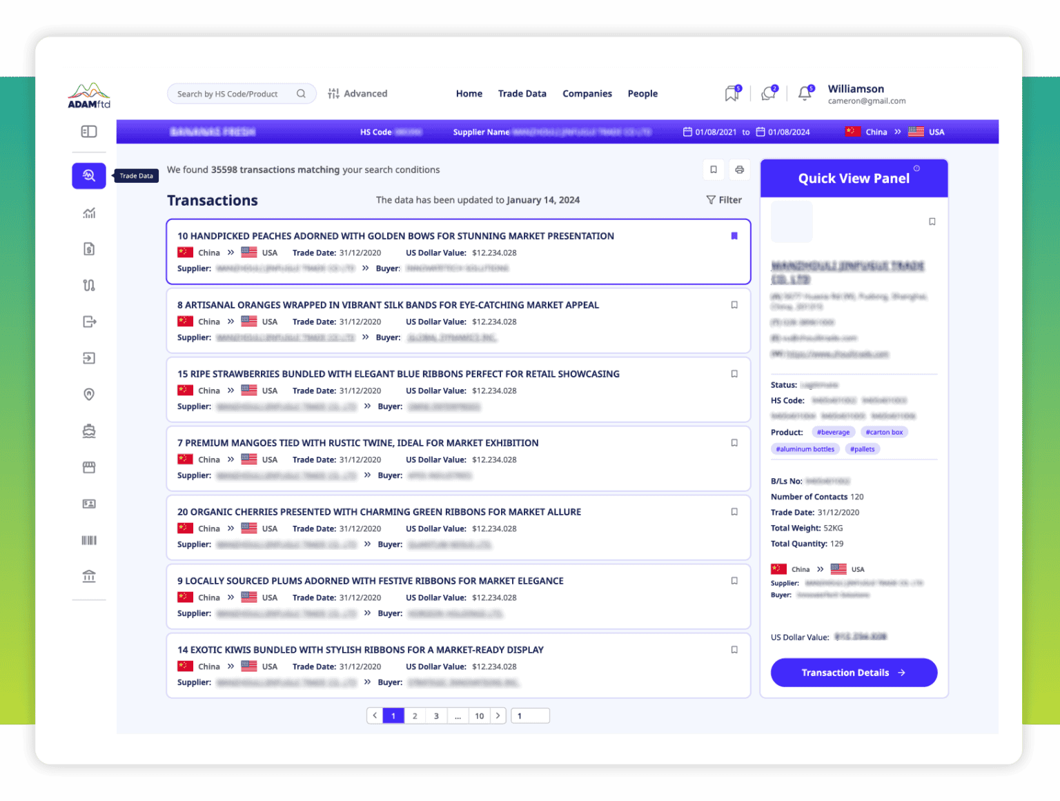The height and width of the screenshot is (801, 1060).
Task: Open chat messages header icon
Action: [769, 93]
